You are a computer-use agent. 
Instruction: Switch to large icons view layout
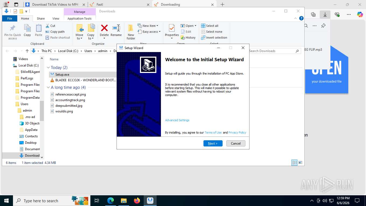click(300, 163)
